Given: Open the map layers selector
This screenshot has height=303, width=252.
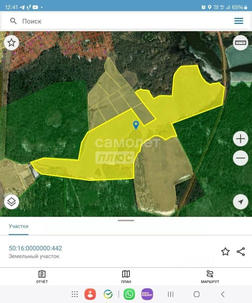Looking at the screenshot, I should pos(11,202).
